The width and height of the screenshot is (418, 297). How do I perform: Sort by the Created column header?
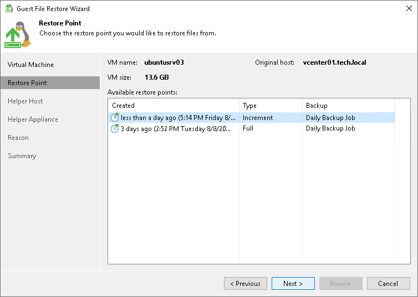tap(174, 106)
